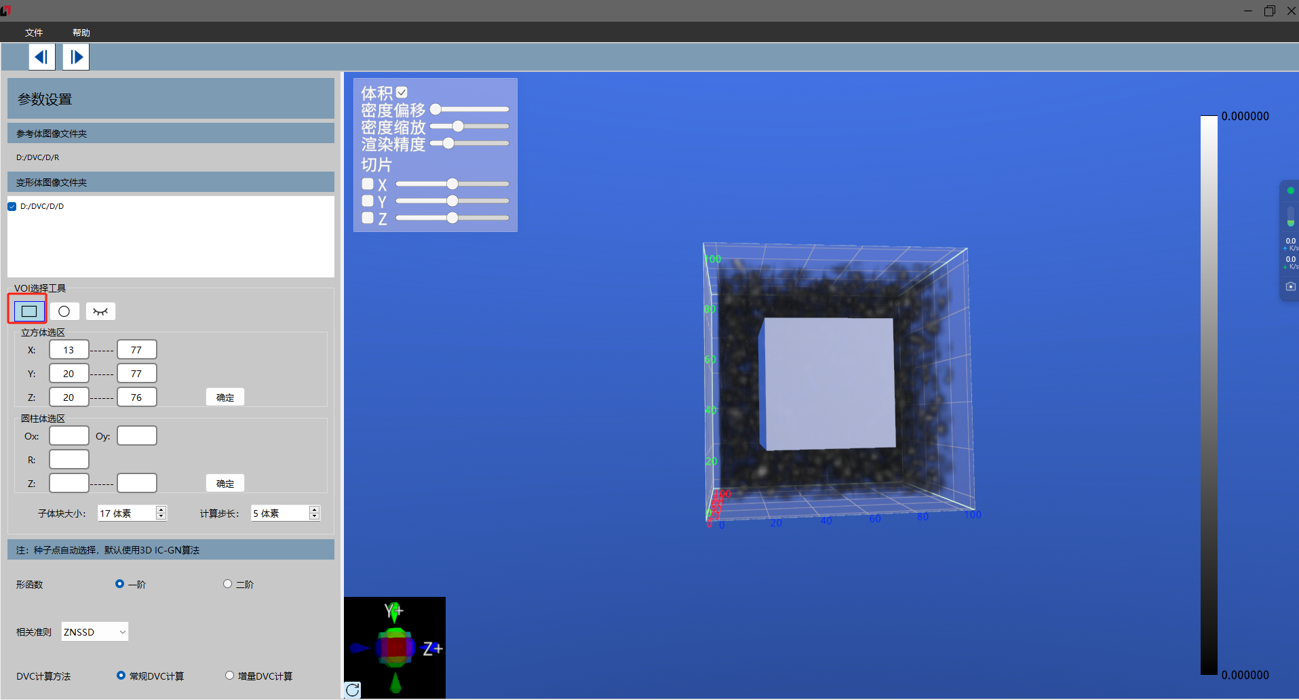The height and width of the screenshot is (700, 1299).
Task: Open the ZNSSD correlation criterion dropdown
Action: click(x=95, y=631)
